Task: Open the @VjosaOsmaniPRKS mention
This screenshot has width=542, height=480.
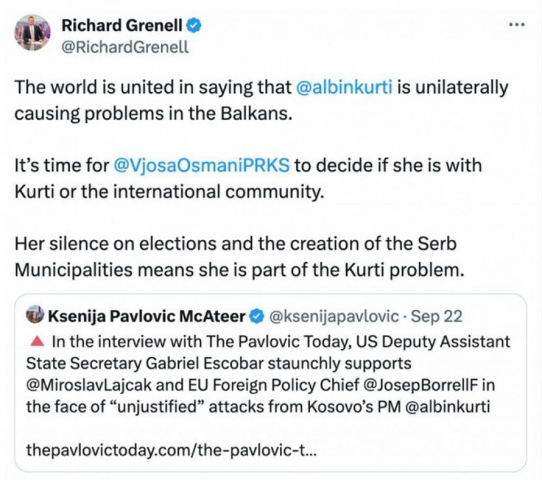Action: pos(202,164)
